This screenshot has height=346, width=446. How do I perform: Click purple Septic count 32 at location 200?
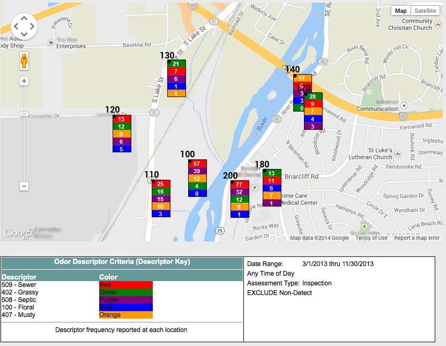click(240, 192)
